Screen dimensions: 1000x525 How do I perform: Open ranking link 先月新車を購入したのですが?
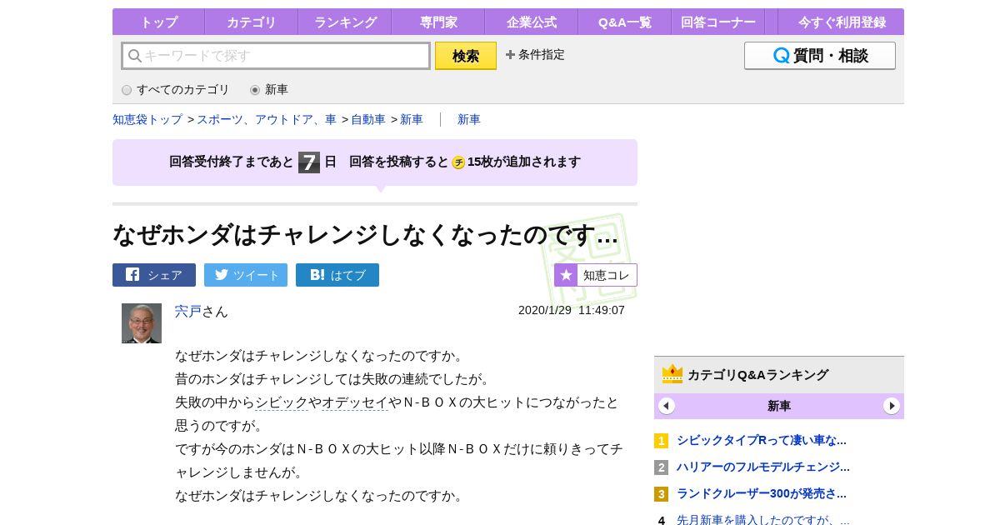click(763, 519)
